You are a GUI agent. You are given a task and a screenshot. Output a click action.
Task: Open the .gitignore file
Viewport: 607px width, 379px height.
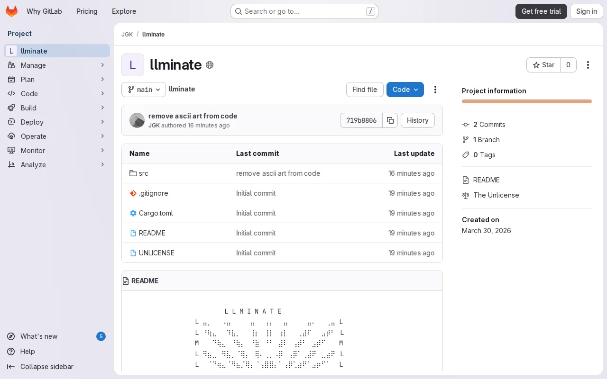pos(154,193)
